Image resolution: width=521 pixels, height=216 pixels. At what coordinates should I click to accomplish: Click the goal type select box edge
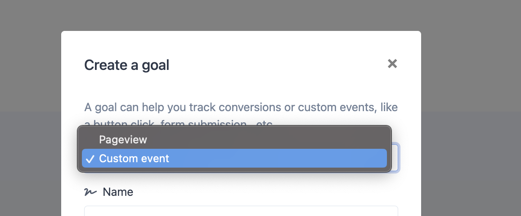395,157
